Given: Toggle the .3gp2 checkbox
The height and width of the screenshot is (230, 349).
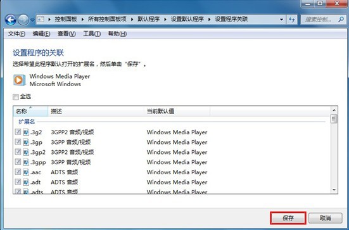Looking at the screenshot, I should click(18, 152).
